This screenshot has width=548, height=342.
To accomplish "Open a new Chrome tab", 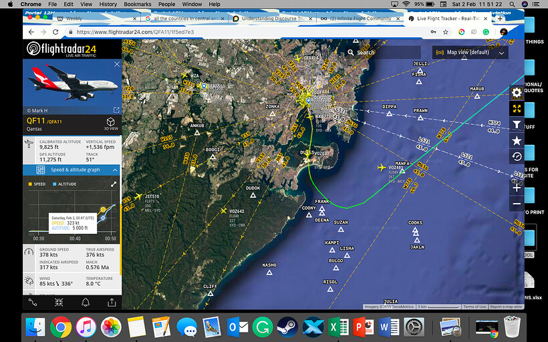I will click(x=500, y=19).
